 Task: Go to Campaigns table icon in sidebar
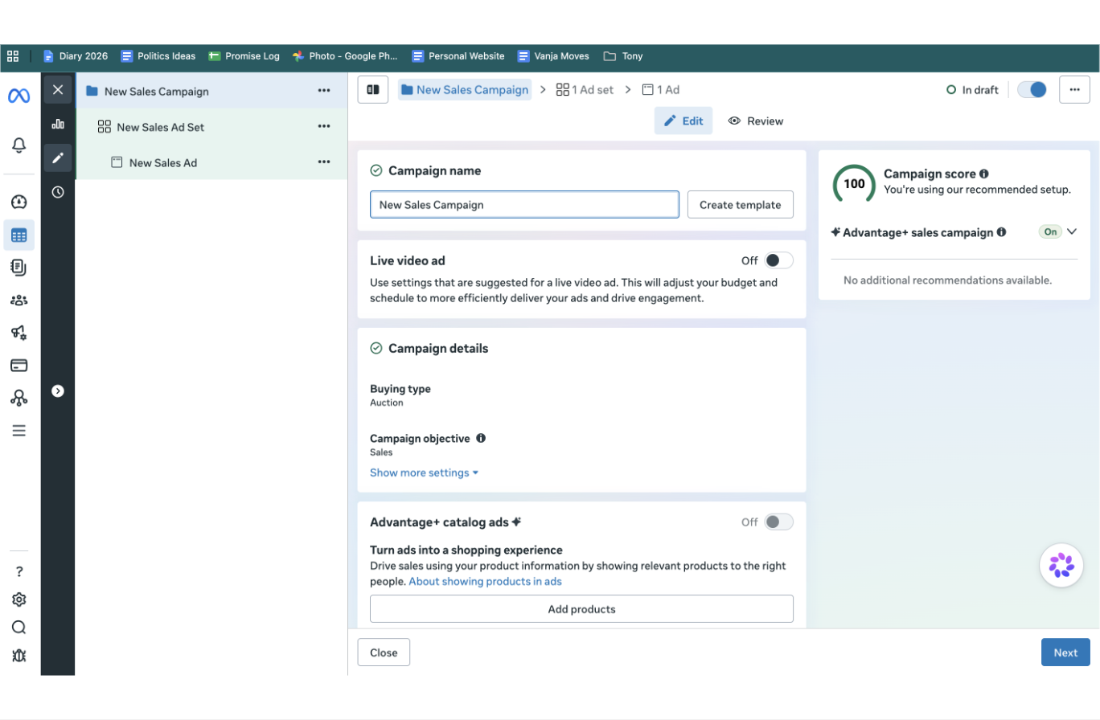pyautogui.click(x=18, y=235)
